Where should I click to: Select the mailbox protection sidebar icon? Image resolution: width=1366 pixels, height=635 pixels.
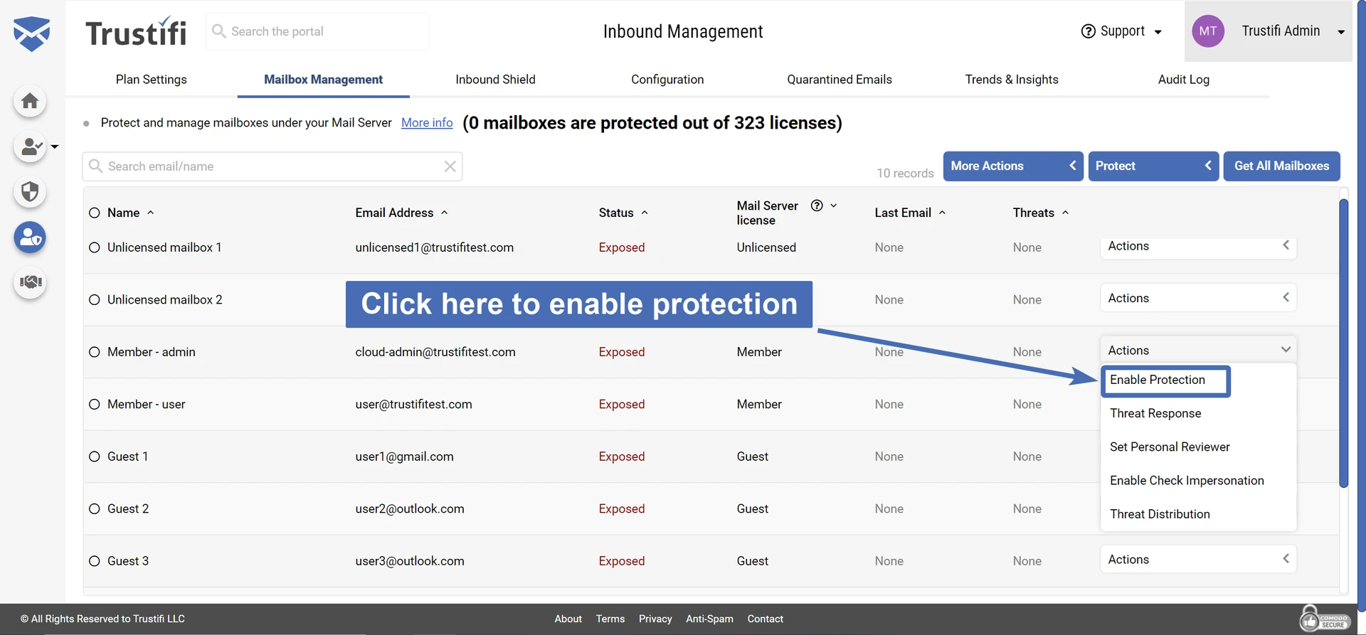(x=30, y=238)
